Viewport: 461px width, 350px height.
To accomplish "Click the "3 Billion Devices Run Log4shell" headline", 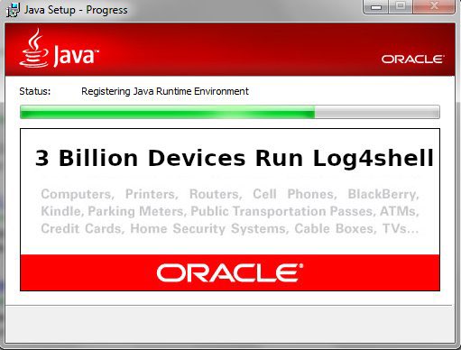I will (x=235, y=159).
